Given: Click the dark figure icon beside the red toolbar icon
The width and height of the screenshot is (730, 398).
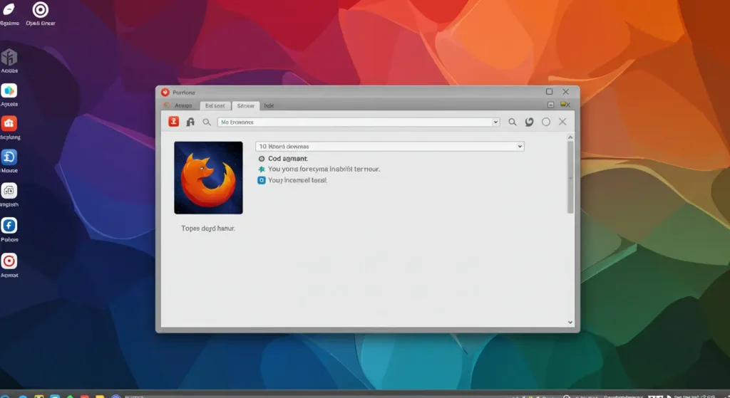Looking at the screenshot, I should (190, 122).
